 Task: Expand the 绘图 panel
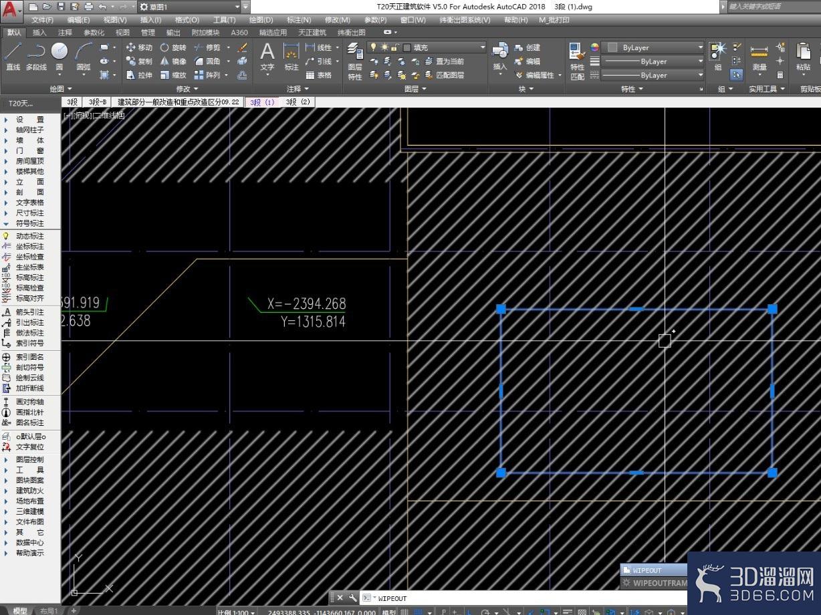(61, 89)
